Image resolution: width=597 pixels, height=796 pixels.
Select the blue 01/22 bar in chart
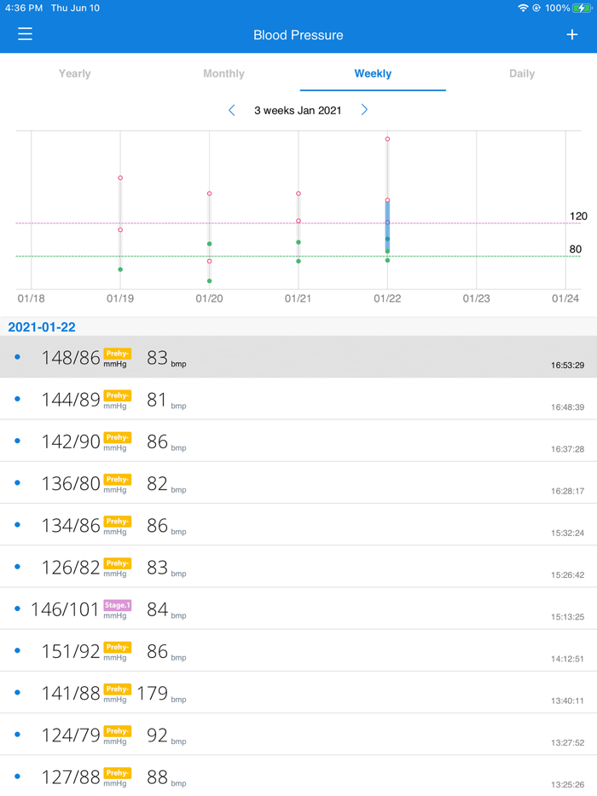pos(387,226)
